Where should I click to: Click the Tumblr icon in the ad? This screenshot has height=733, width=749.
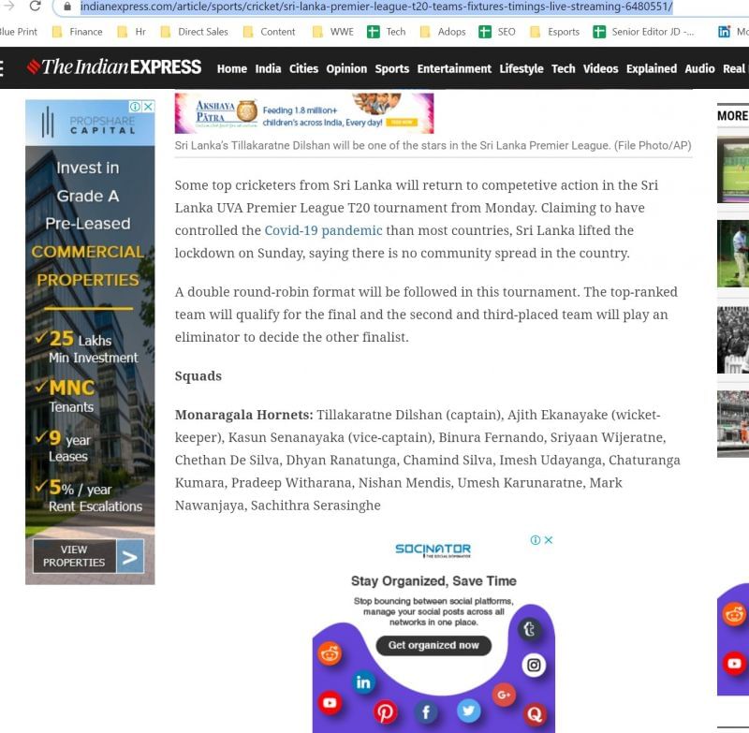point(530,630)
